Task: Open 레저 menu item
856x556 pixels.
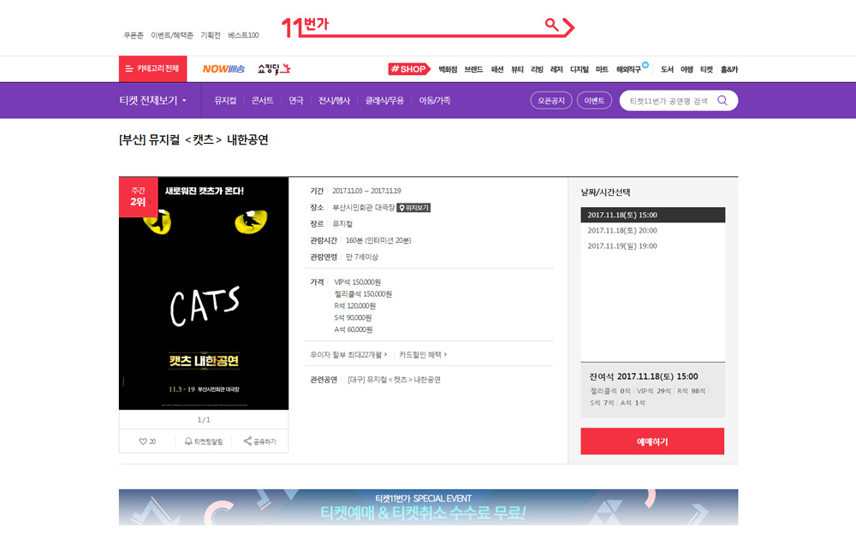Action: (557, 69)
